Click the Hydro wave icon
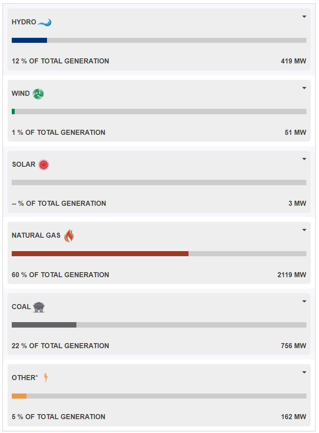 pyautogui.click(x=44, y=22)
